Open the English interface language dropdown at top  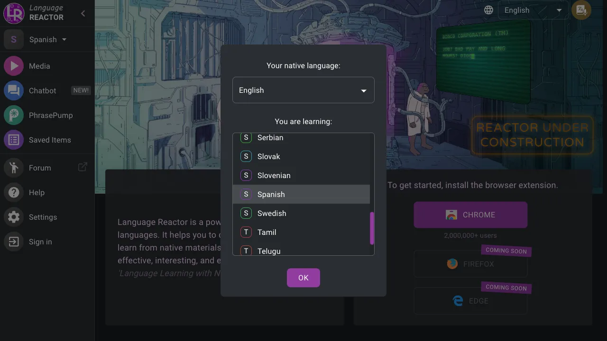[x=533, y=10]
